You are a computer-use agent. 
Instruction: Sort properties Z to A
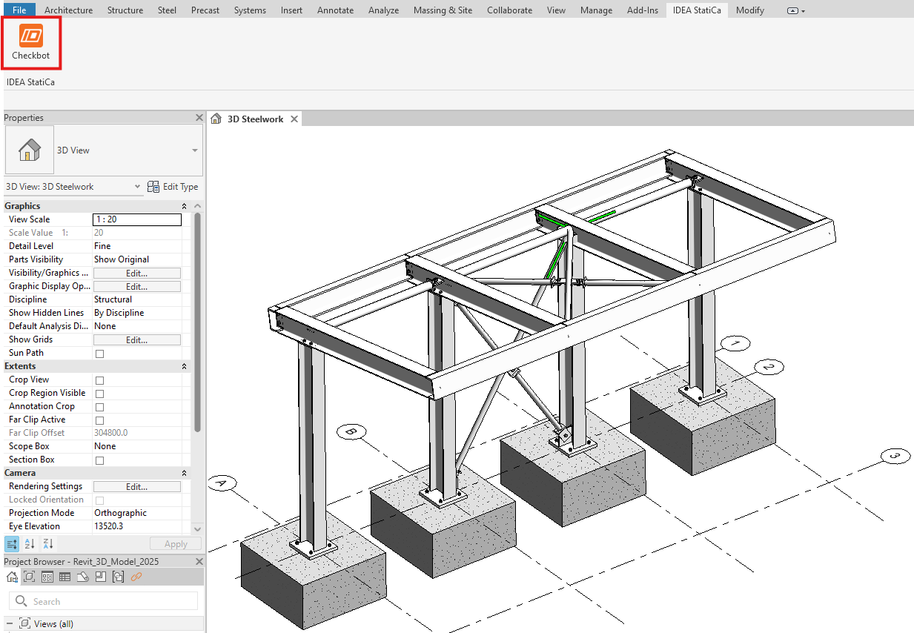pos(47,543)
